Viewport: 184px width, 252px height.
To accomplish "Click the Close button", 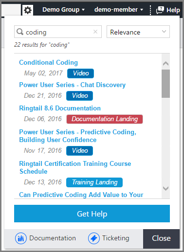I will 161,238.
